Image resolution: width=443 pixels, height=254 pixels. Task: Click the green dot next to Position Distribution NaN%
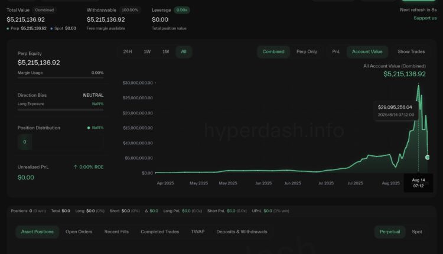pos(89,128)
